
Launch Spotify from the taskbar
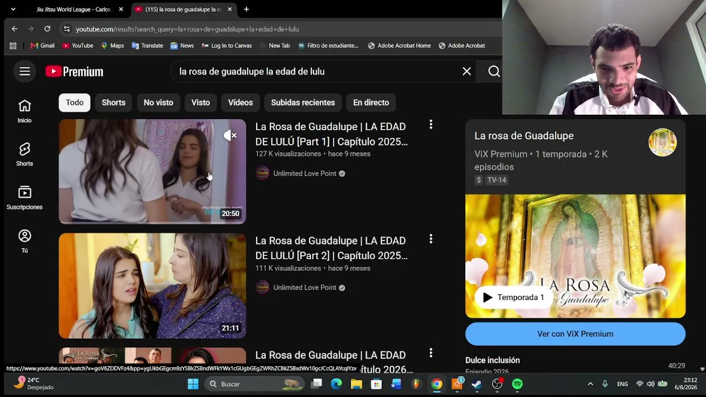[x=517, y=384]
